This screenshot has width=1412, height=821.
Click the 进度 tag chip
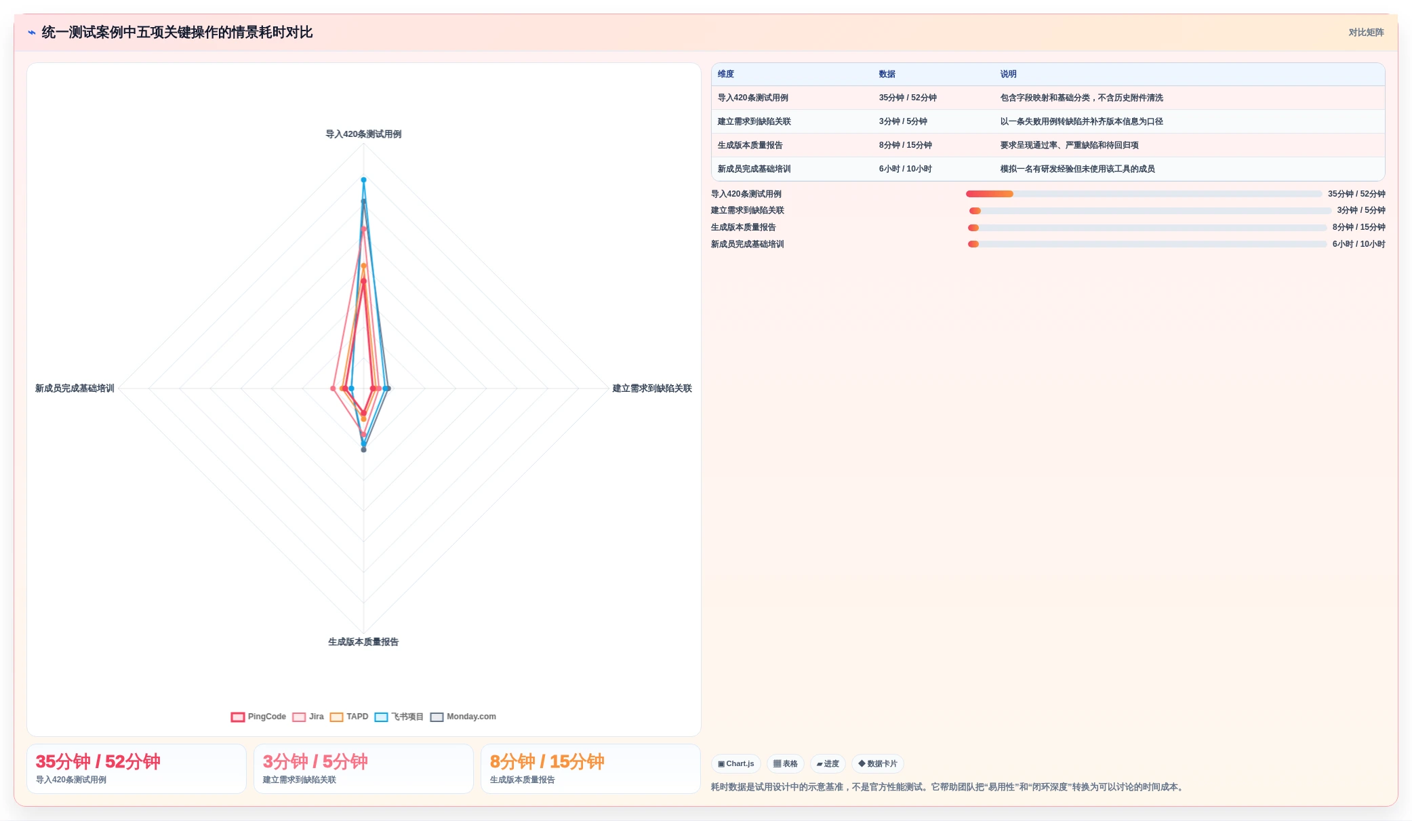(x=828, y=764)
